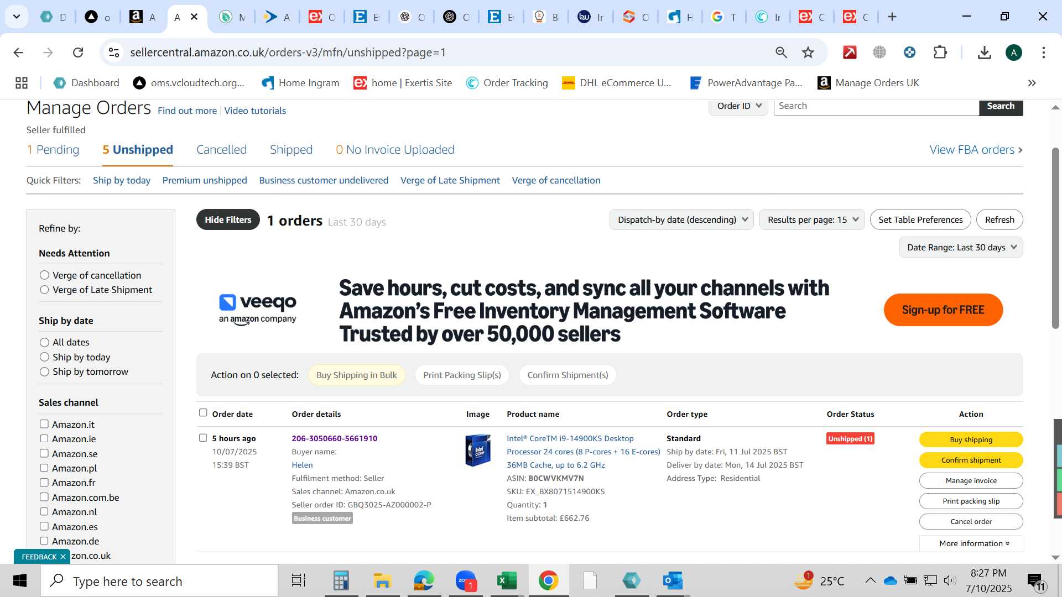This screenshot has width=1062, height=597.
Task: Open the Order ID search type dropdown
Action: pos(738,106)
